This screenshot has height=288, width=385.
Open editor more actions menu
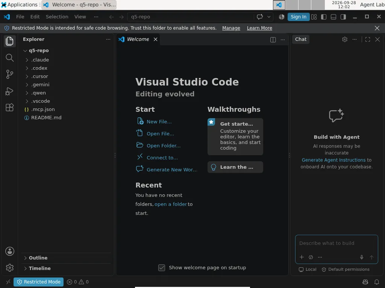coord(283,40)
